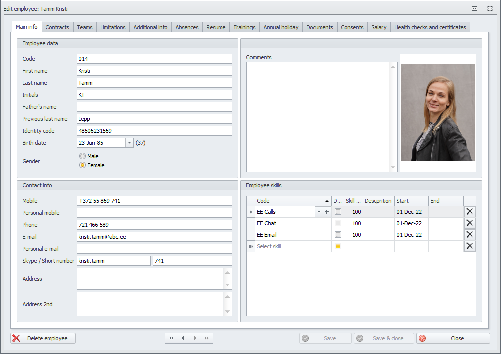Switch to the Trainings tab
The height and width of the screenshot is (354, 501).
click(244, 27)
